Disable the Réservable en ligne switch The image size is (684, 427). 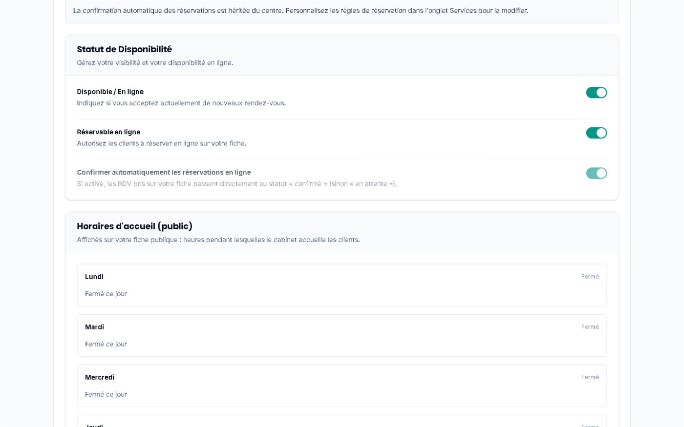click(x=596, y=133)
